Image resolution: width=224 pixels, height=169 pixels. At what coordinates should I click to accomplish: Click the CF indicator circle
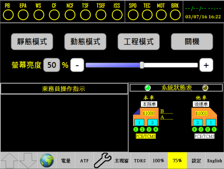click(54, 15)
